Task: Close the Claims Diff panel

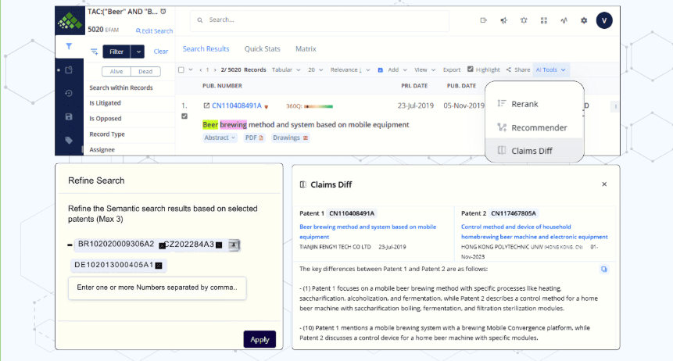Action: pos(604,184)
